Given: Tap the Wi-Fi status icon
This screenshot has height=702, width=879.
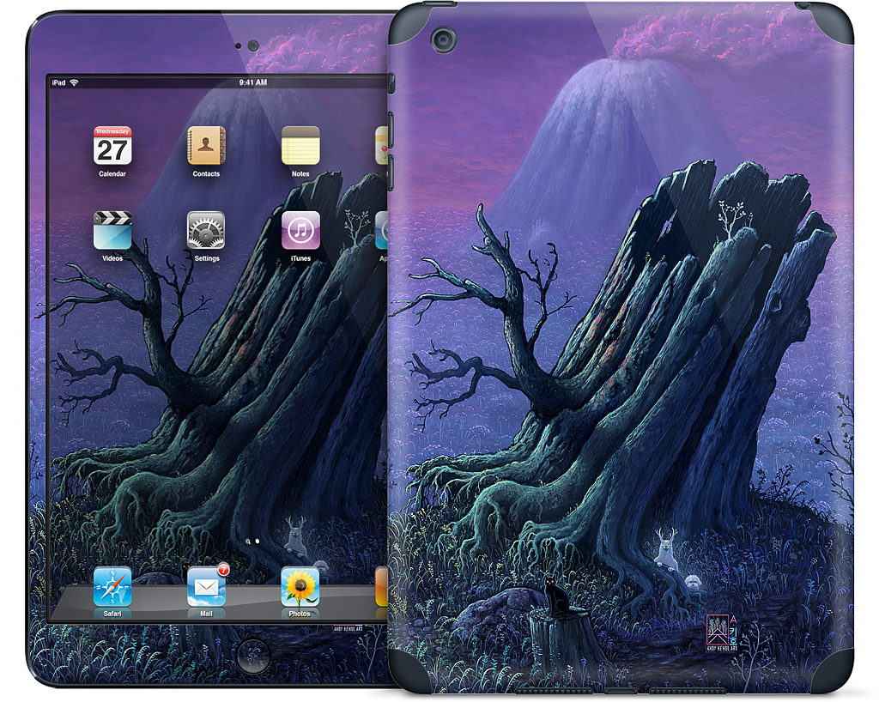Looking at the screenshot, I should tap(74, 83).
